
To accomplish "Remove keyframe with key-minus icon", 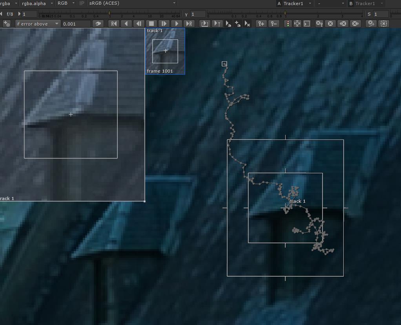I will pos(273,24).
